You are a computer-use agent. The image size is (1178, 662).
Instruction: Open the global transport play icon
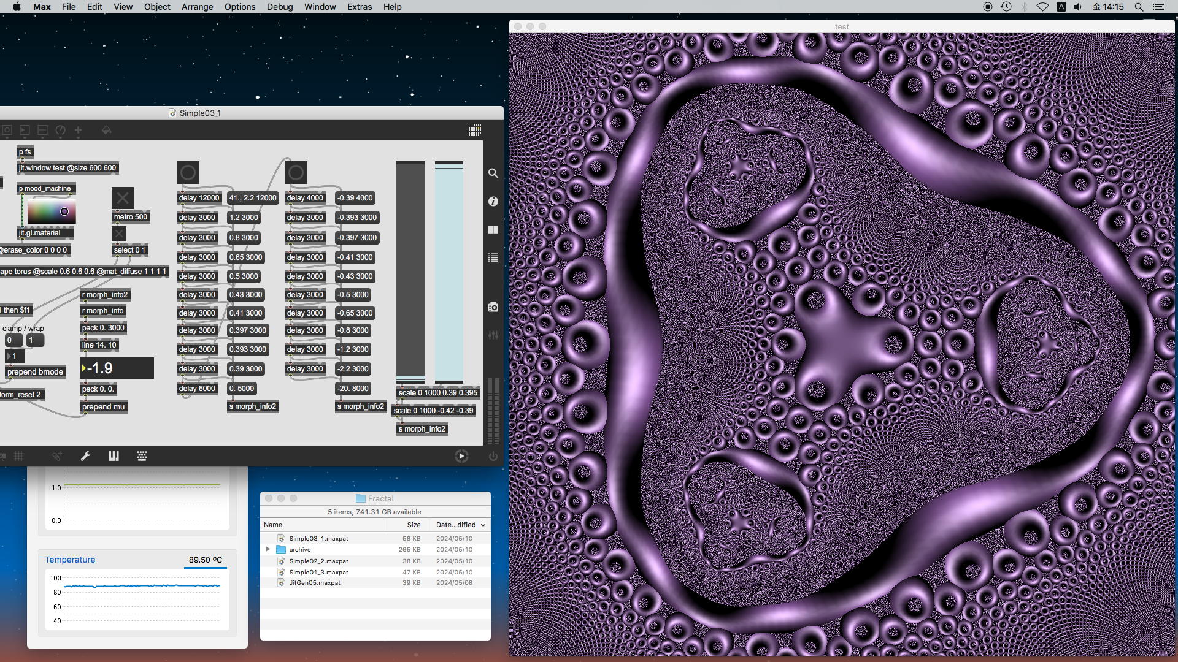pos(461,456)
